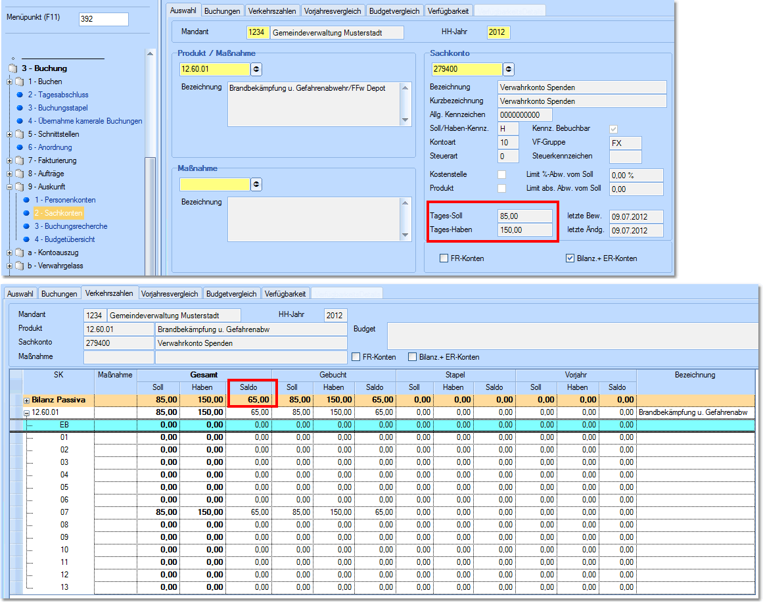This screenshot has height=603, width=763.
Task: Select the Personenkonten entry under Auskunft
Action: coord(65,200)
